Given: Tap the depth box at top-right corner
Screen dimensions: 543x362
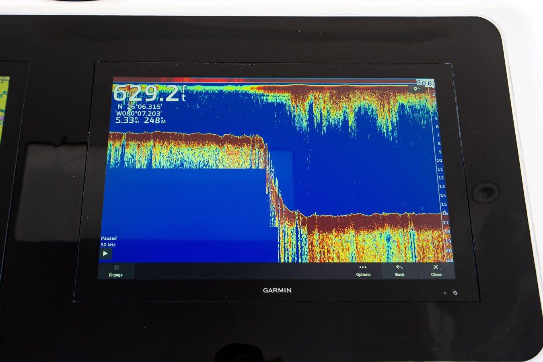Looking at the screenshot, I should click(x=426, y=82).
